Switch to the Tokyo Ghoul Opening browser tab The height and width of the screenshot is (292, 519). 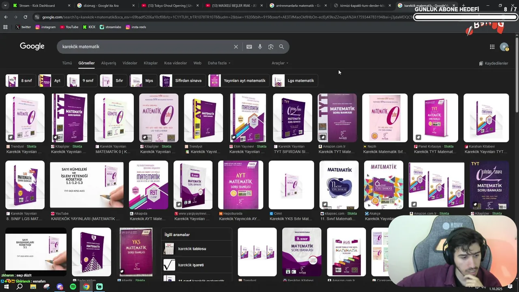click(169, 6)
